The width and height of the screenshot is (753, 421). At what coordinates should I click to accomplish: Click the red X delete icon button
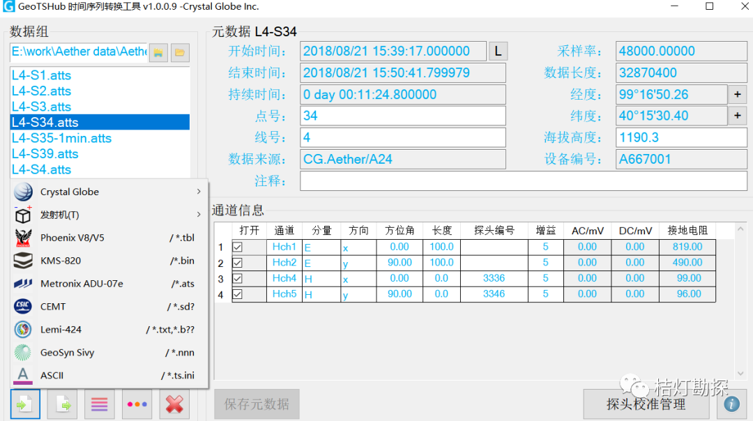pos(174,404)
